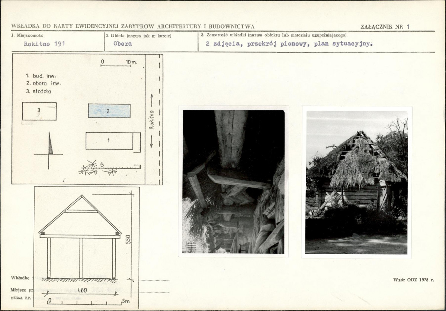Screen dimensions: 446x311
Task: Click the 460 width dimension label
Action: pos(82,290)
